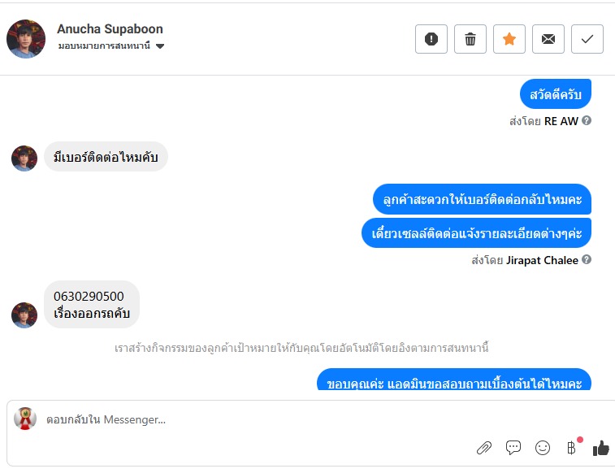Click help icon beside Jirapat Chalee
The image size is (615, 473).
point(587,259)
